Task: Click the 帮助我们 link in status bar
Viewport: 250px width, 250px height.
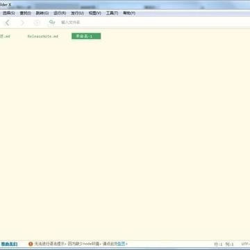Action: (9, 244)
